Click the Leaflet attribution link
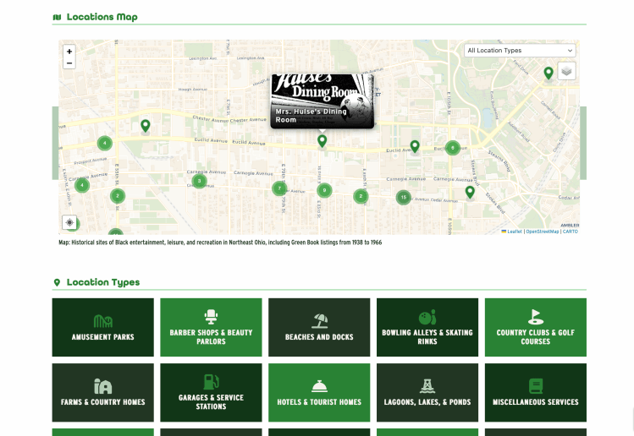This screenshot has width=634, height=436. pos(514,232)
